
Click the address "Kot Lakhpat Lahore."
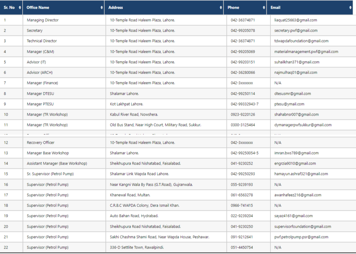point(127,104)
